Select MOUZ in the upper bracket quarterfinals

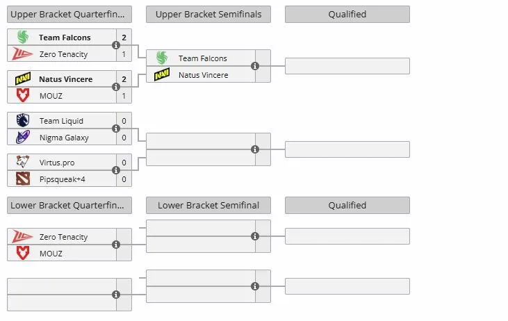(51, 96)
